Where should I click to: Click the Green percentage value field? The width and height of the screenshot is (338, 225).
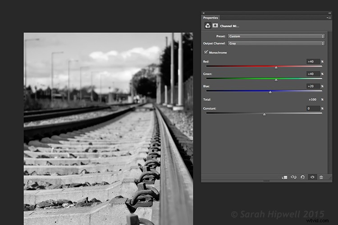pos(313,74)
